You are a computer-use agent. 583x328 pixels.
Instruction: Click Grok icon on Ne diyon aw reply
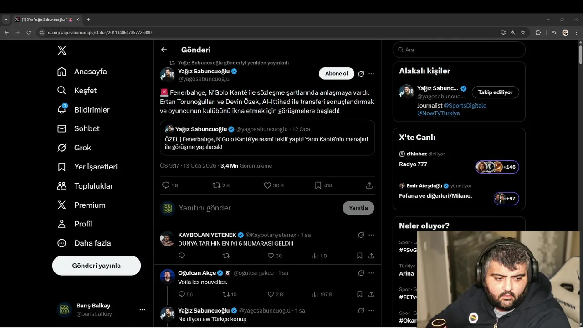tap(361, 311)
